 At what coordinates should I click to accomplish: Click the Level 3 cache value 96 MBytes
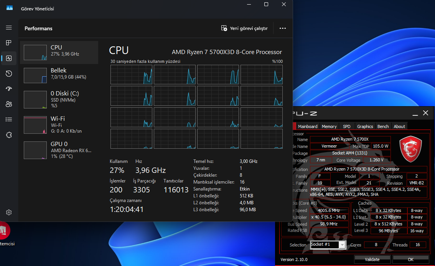click(x=388, y=231)
